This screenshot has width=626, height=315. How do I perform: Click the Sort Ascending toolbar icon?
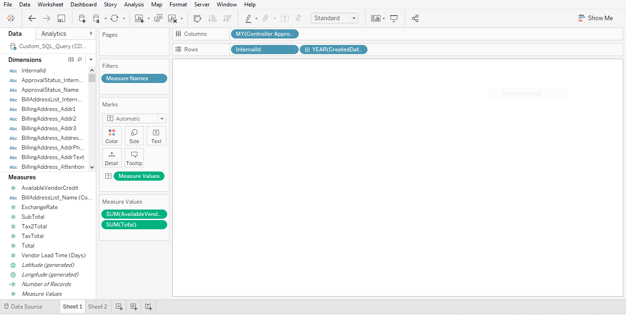212,18
